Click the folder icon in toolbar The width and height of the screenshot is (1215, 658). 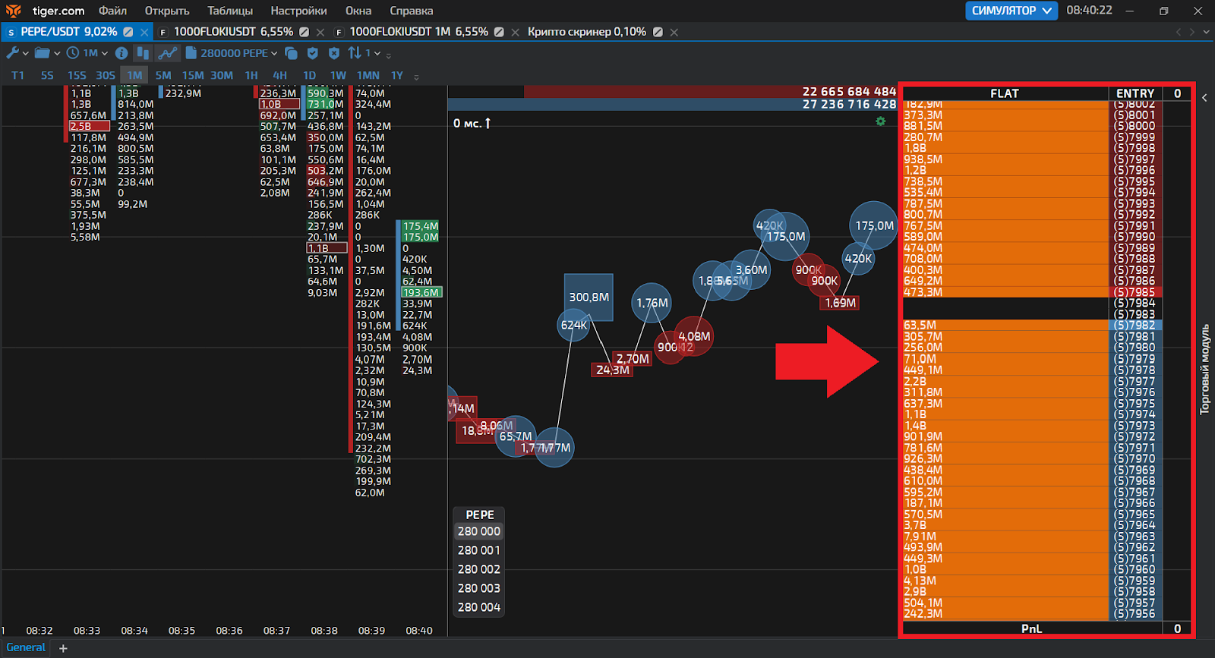pos(43,53)
